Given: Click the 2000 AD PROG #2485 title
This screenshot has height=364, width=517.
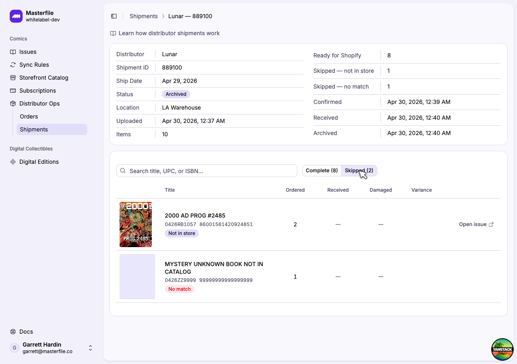Looking at the screenshot, I should pos(195,216).
